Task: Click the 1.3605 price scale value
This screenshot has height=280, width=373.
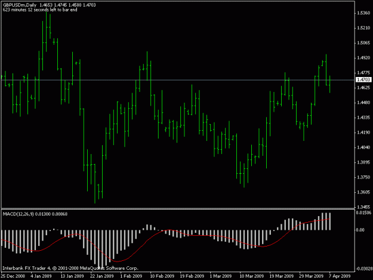Action: coord(363,192)
